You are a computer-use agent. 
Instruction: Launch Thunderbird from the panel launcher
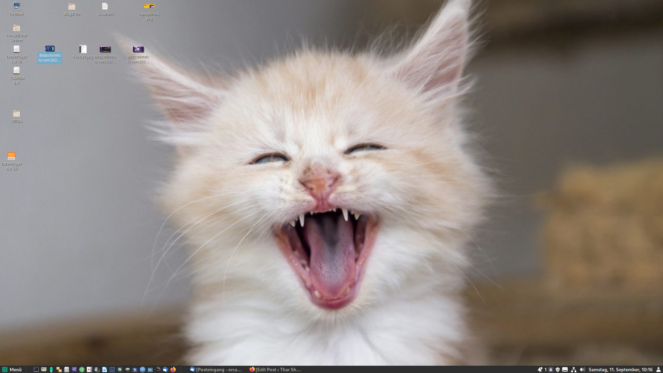[165, 370]
